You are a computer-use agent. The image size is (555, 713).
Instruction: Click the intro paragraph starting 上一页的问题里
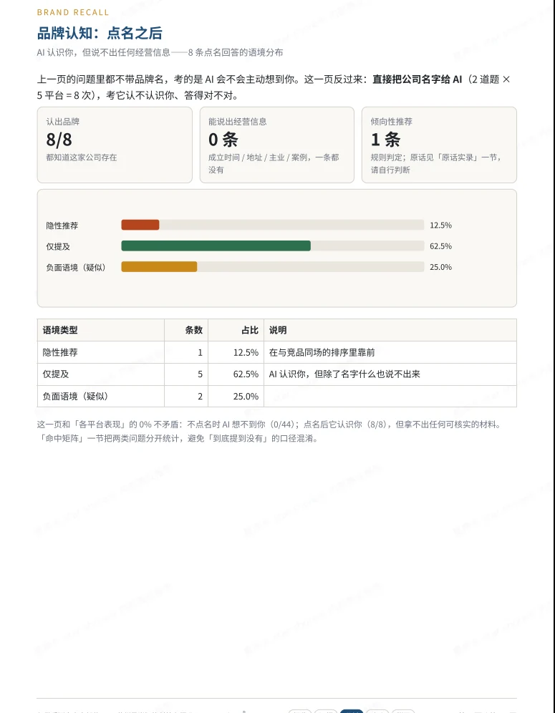coord(274,87)
